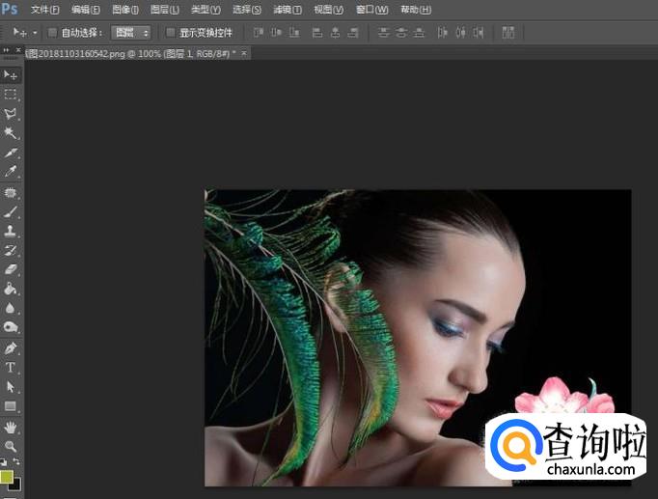Select the Zoom tool
Viewport: 658px width, 499px height.
(x=11, y=446)
